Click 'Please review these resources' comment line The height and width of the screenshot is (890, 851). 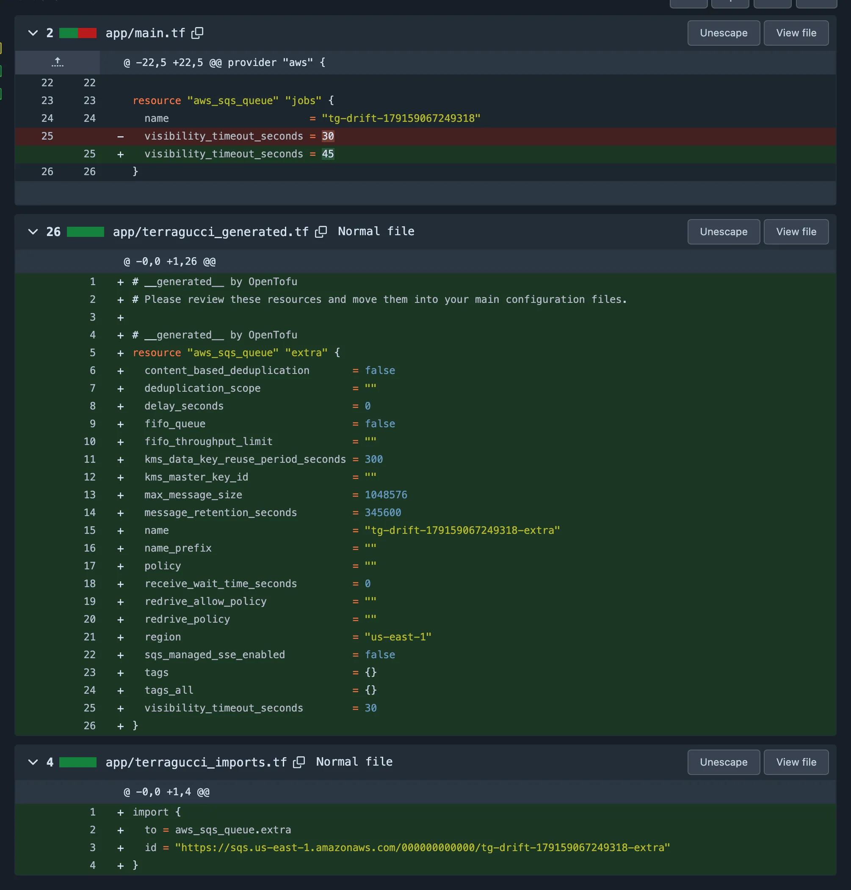coord(380,299)
